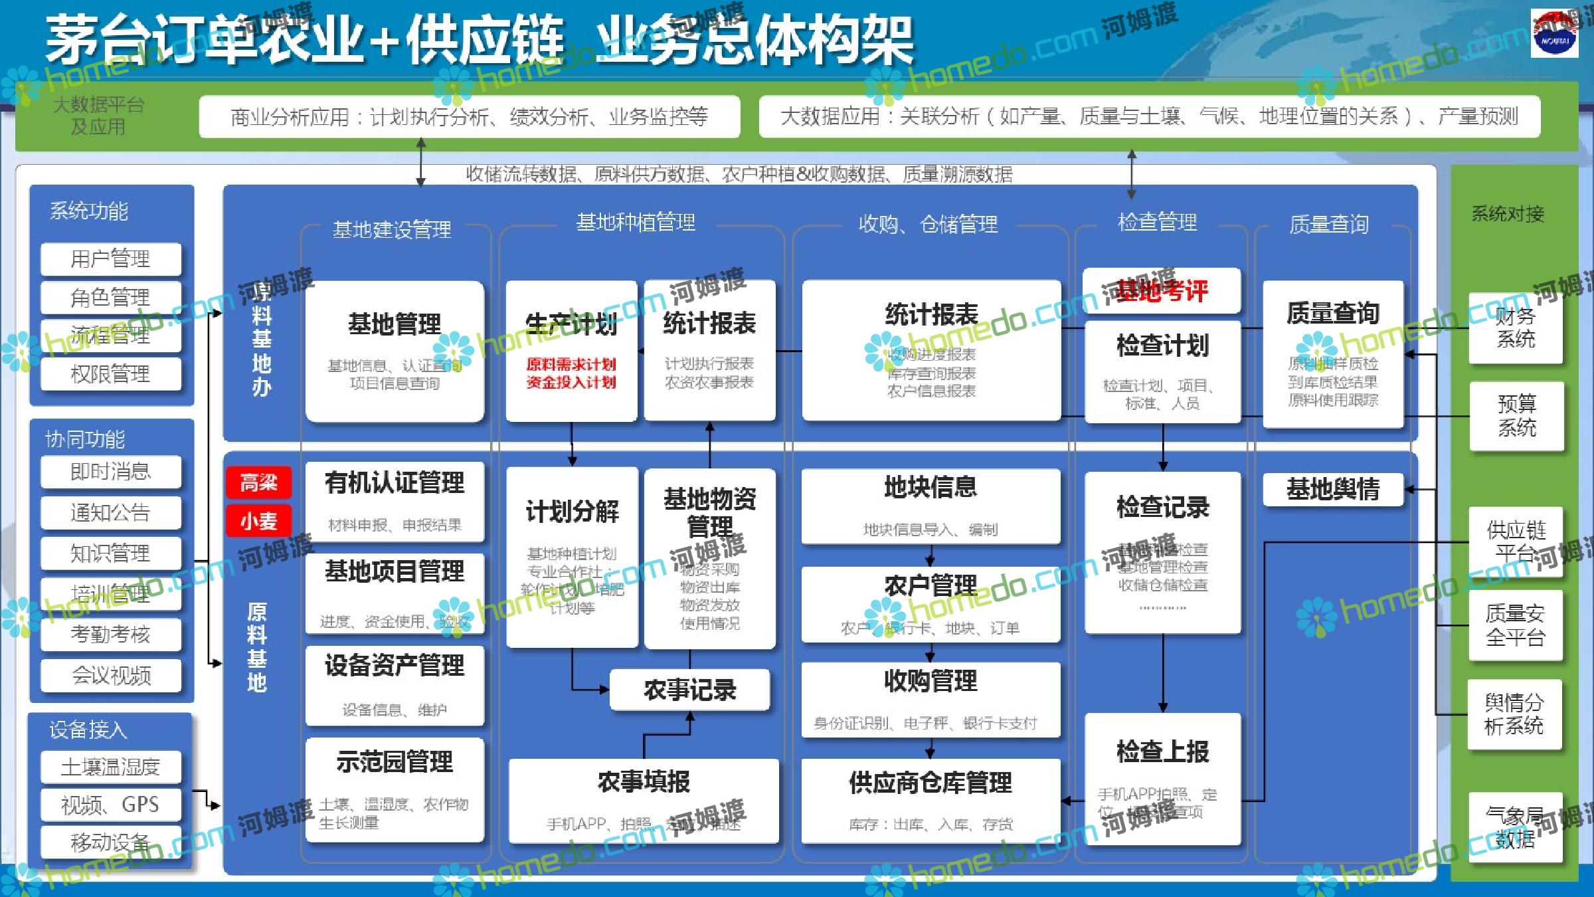Click the Moutai logo in the corner

tap(1555, 34)
